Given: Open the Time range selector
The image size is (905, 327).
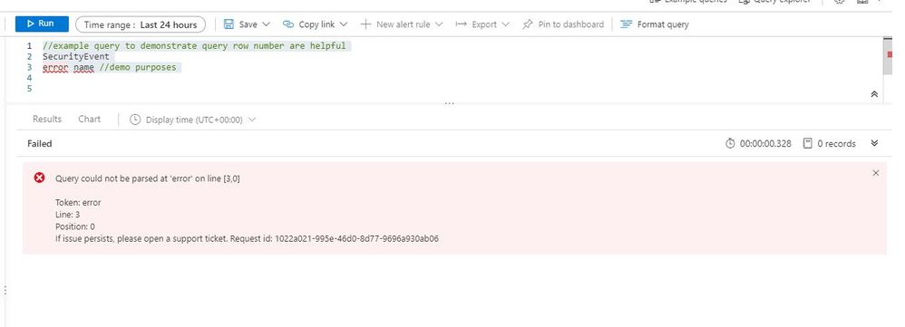Looking at the screenshot, I should click(x=141, y=24).
